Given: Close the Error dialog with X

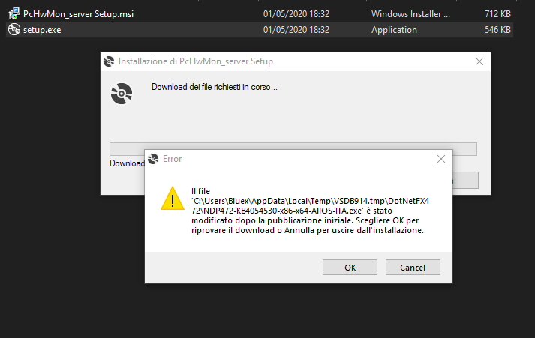Looking at the screenshot, I should [x=442, y=159].
